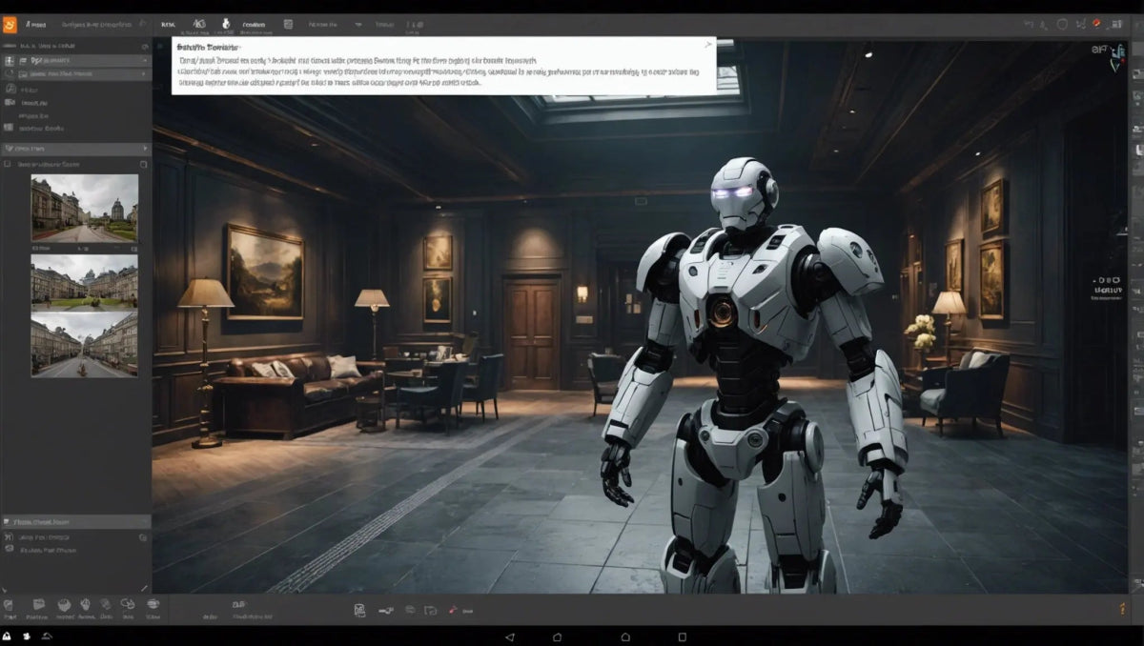Expand the dropdown arrow on the highlighted left panel row
Viewport: 1144px width, 646px height.
point(145,60)
